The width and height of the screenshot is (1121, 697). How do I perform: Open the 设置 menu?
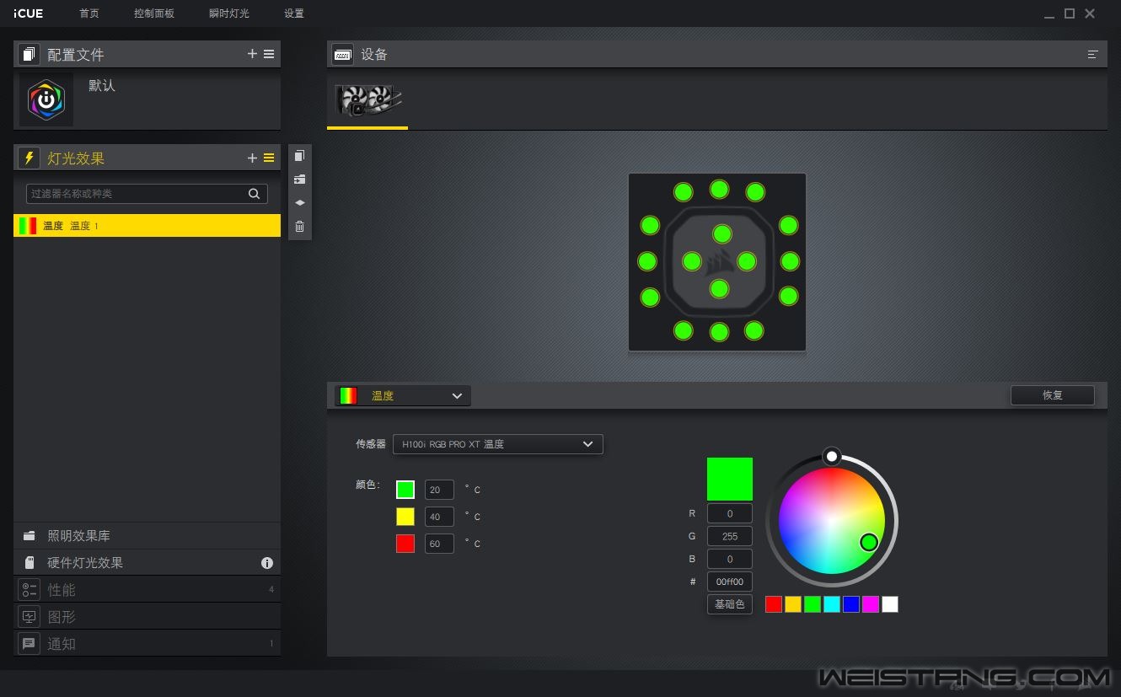[x=294, y=13]
